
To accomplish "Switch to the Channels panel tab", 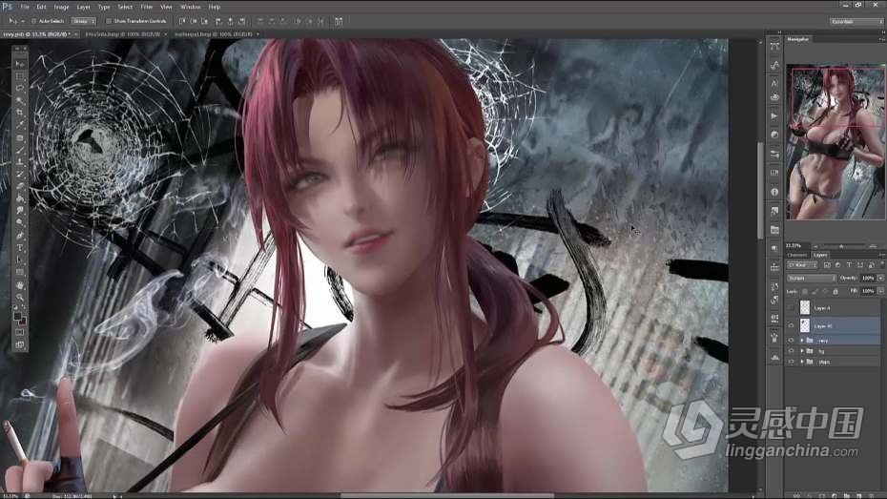I will point(797,255).
